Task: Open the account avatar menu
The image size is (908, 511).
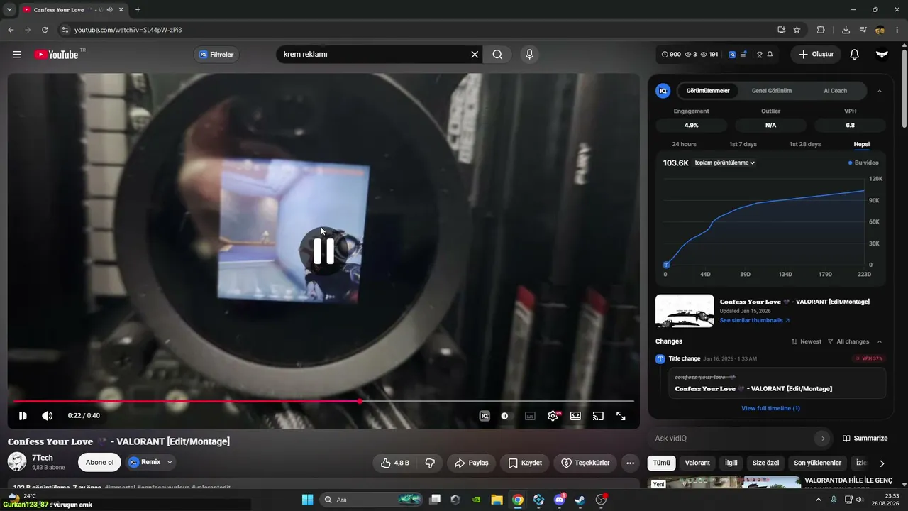Action: click(882, 55)
